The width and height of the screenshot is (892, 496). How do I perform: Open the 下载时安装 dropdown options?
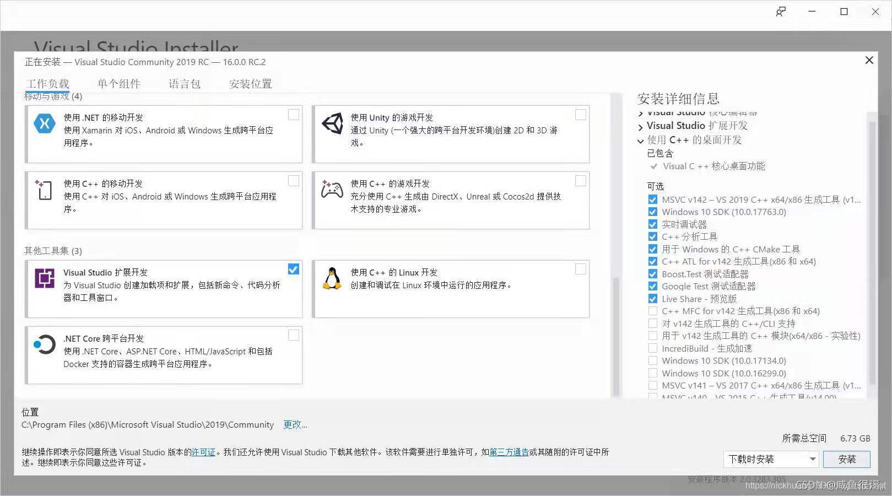[812, 459]
